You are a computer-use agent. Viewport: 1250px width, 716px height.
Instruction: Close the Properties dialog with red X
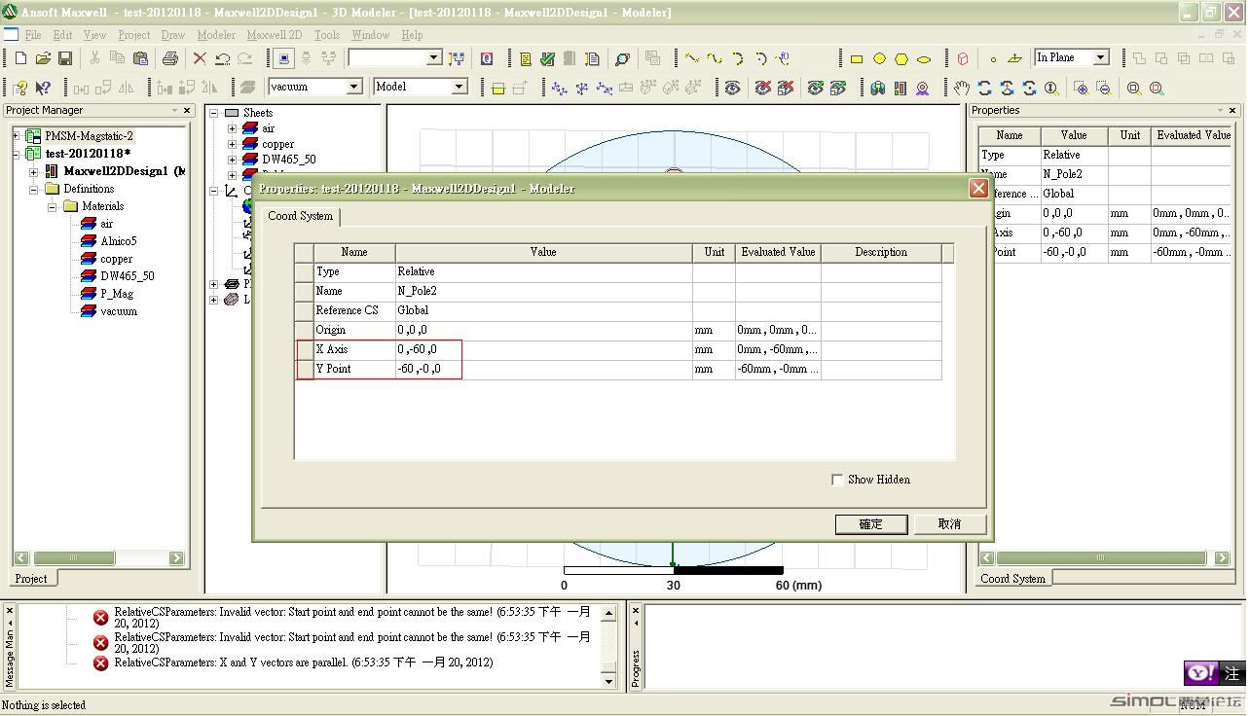(x=978, y=189)
